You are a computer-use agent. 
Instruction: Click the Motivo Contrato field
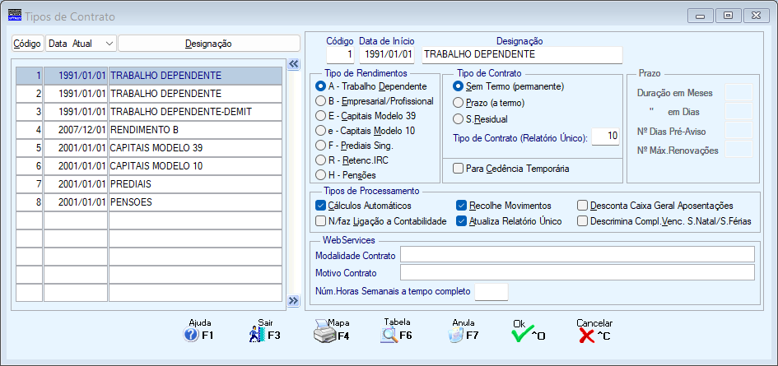[x=578, y=272]
